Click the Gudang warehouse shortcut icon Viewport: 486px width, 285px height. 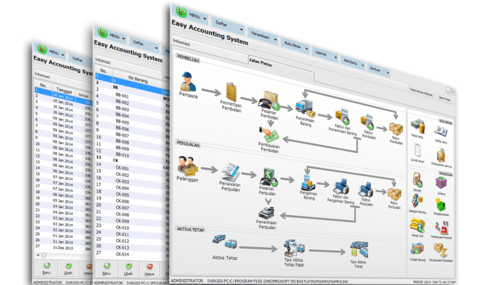pyautogui.click(x=441, y=182)
